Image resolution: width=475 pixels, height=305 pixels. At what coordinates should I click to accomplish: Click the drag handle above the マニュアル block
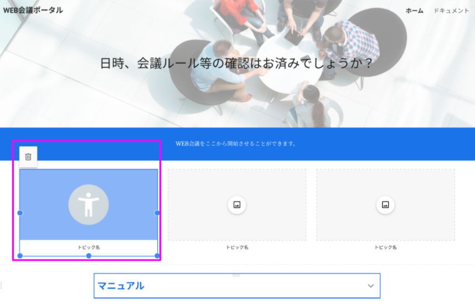coord(236,275)
